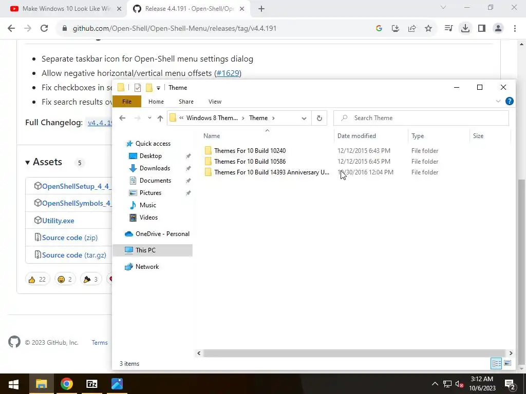Expand the Explorer ribbon chevron
Image resolution: width=526 pixels, height=394 pixels.
click(x=498, y=101)
